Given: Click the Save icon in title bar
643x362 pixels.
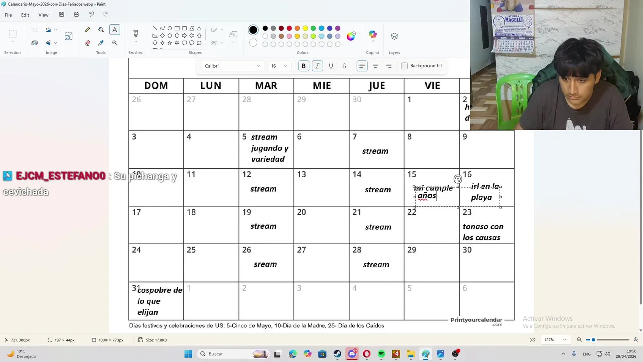Looking at the screenshot, I should 61,15.
